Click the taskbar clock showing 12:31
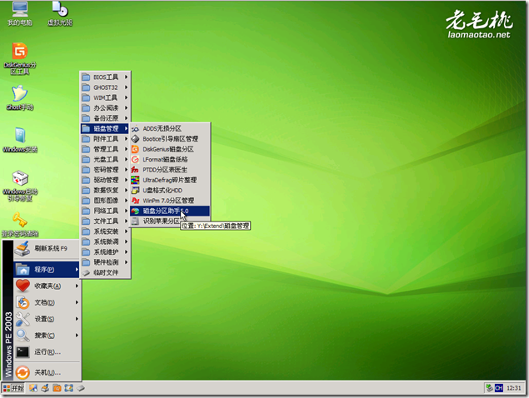529x398 pixels. tap(515, 388)
